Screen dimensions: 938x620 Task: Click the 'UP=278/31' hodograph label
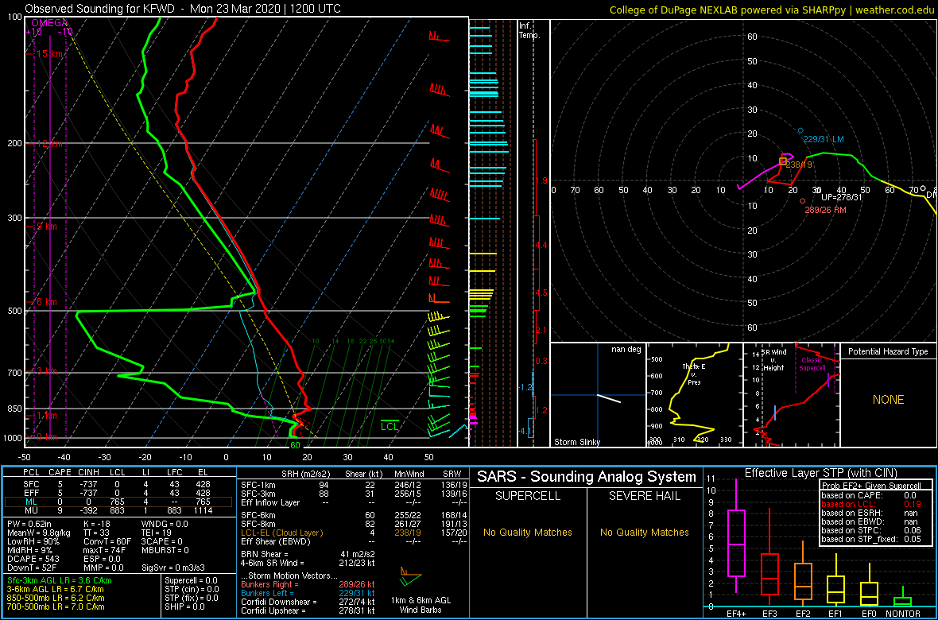click(x=840, y=196)
